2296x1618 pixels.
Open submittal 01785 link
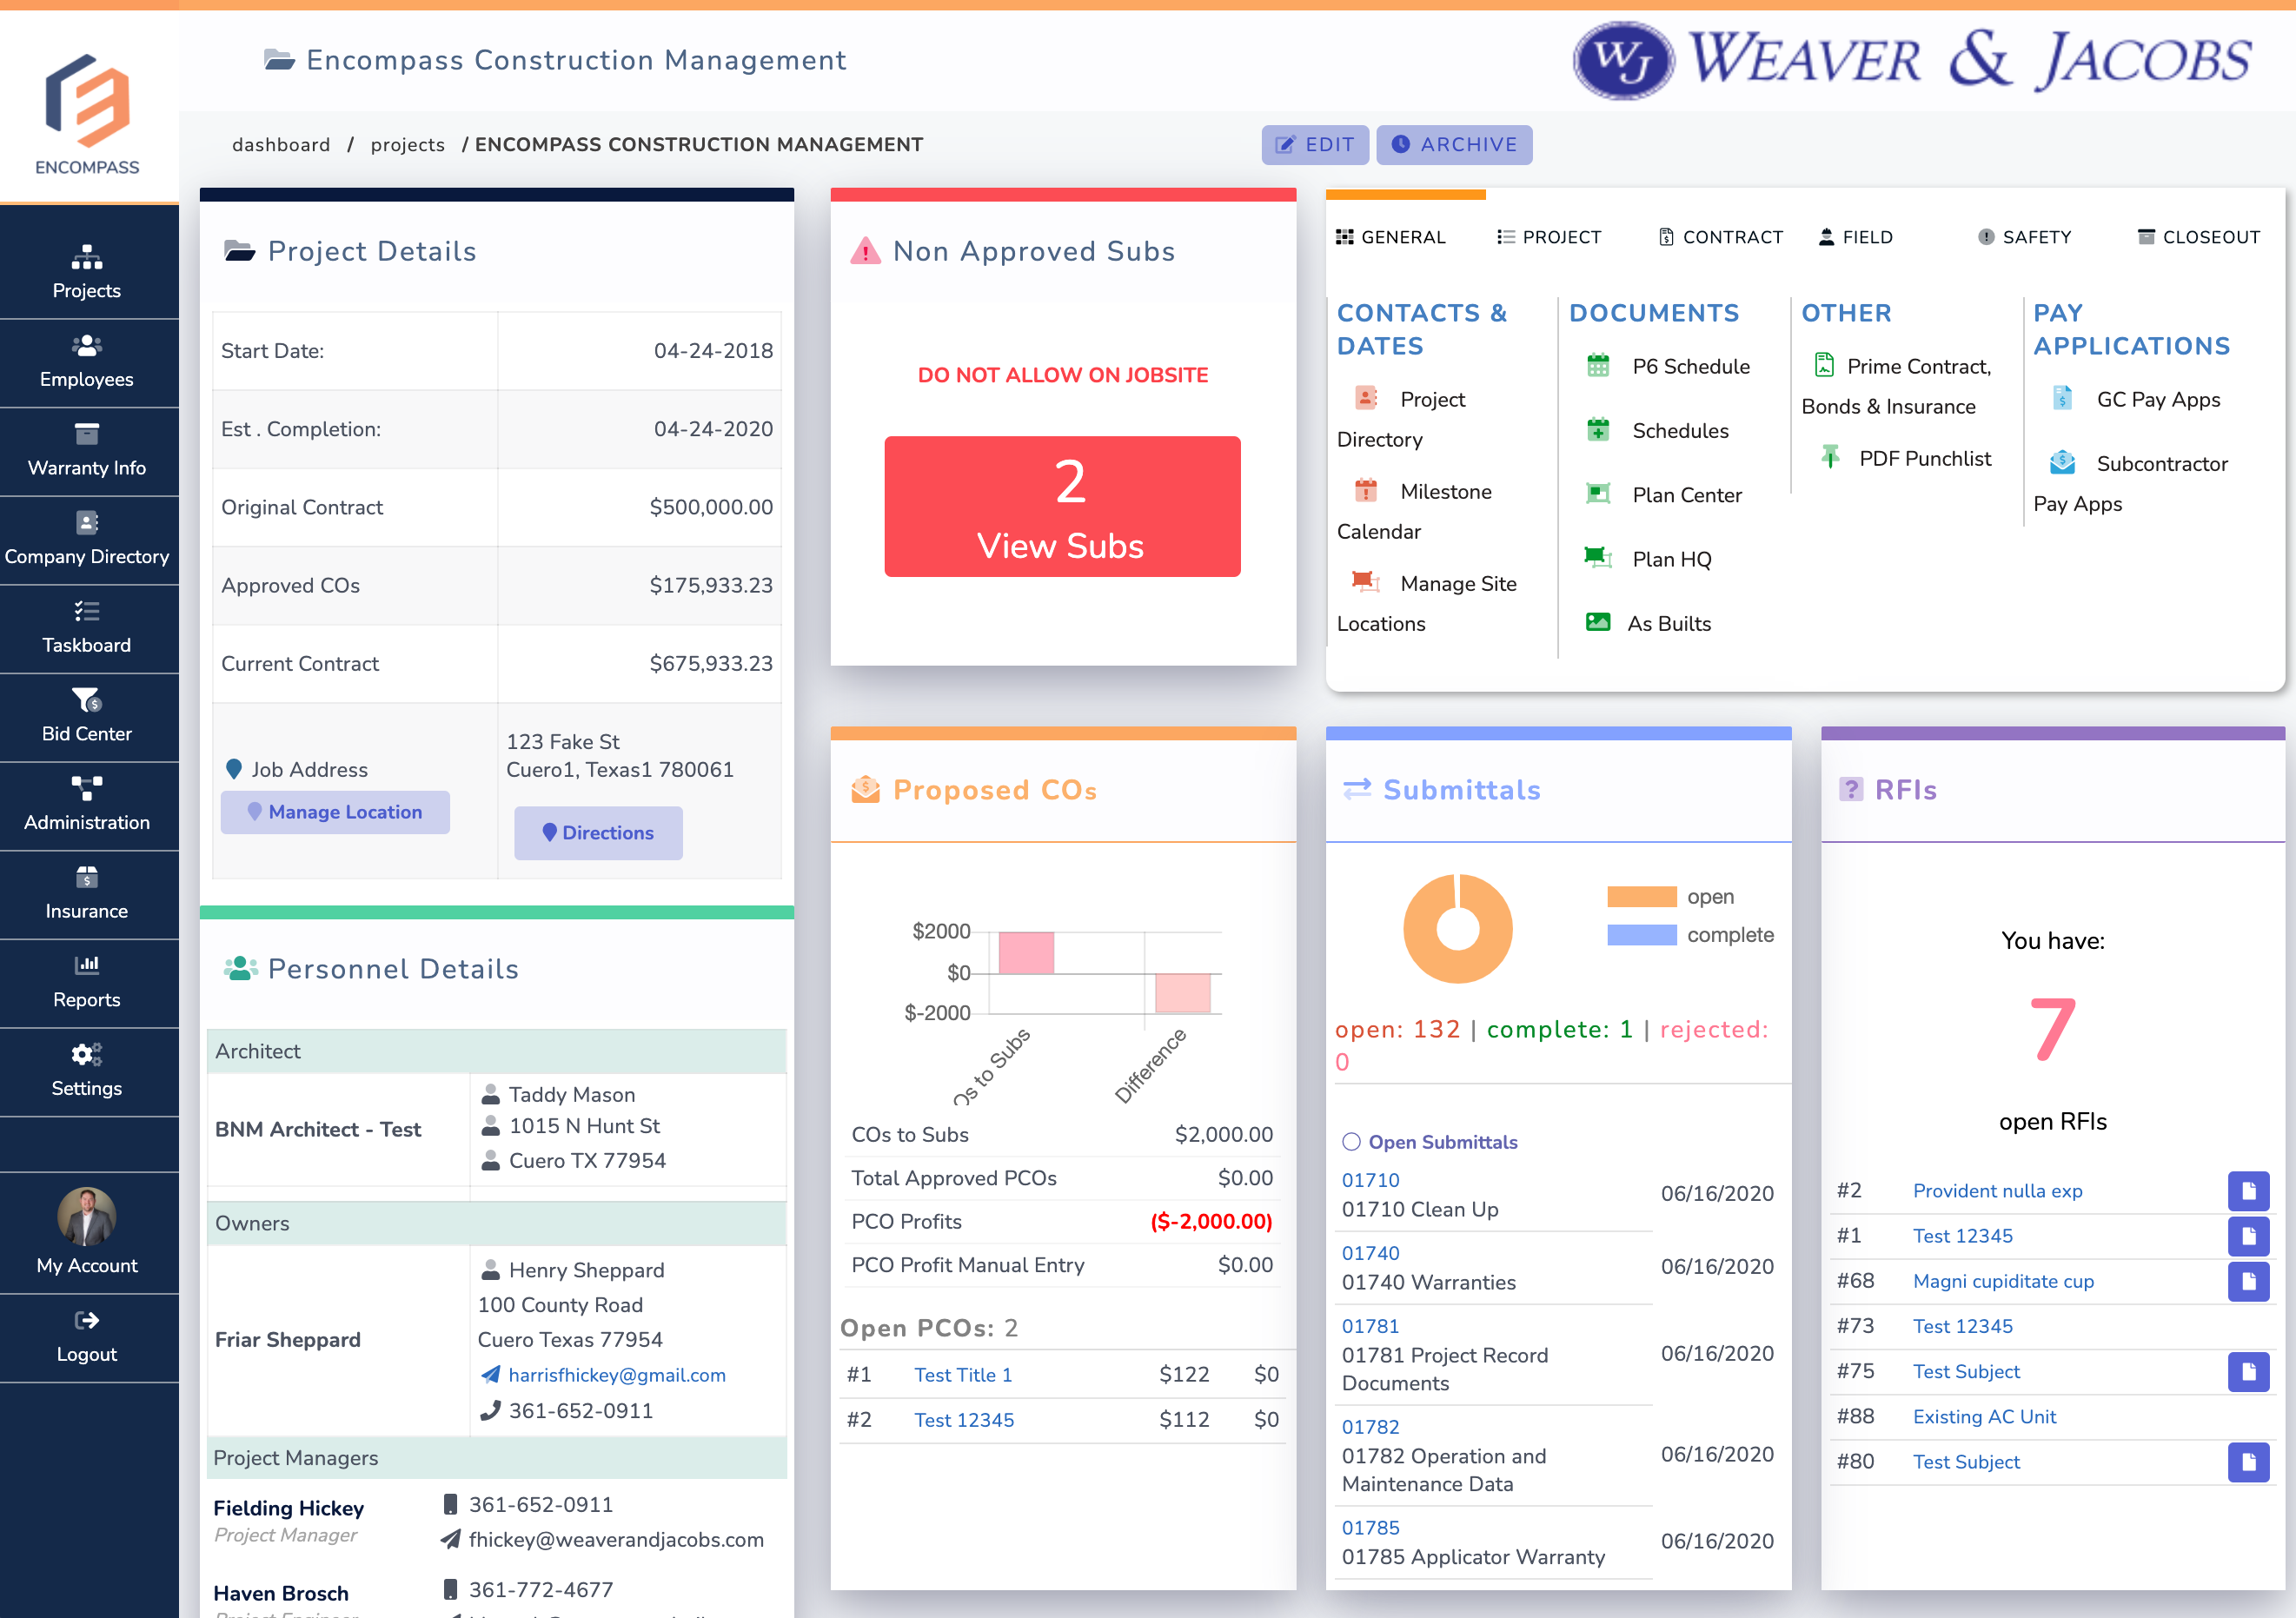(x=1370, y=1528)
